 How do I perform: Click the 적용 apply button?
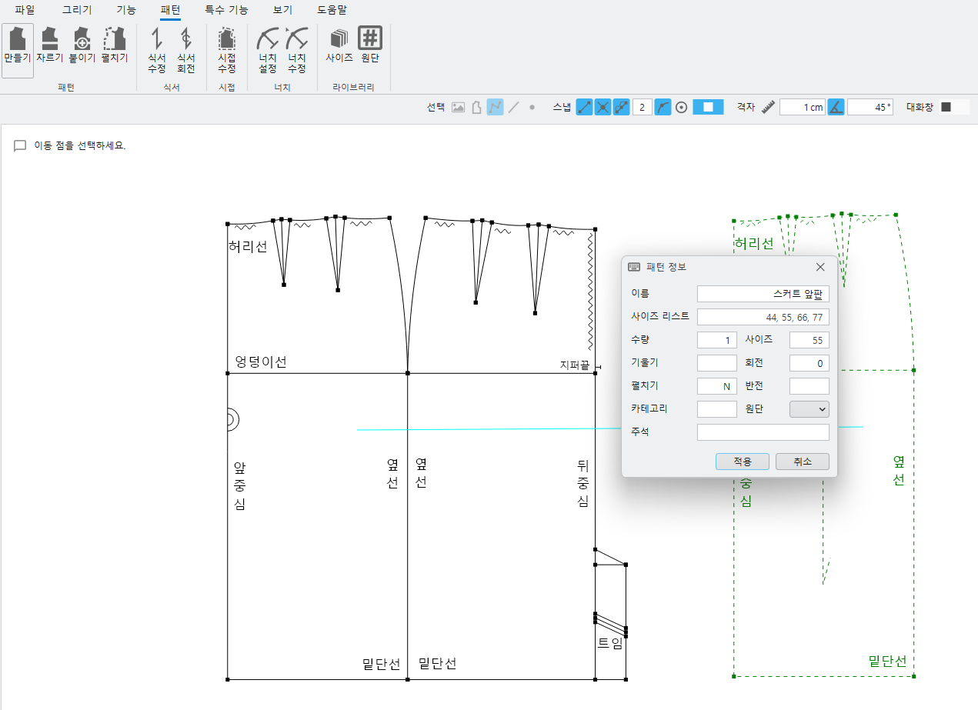pyautogui.click(x=742, y=462)
